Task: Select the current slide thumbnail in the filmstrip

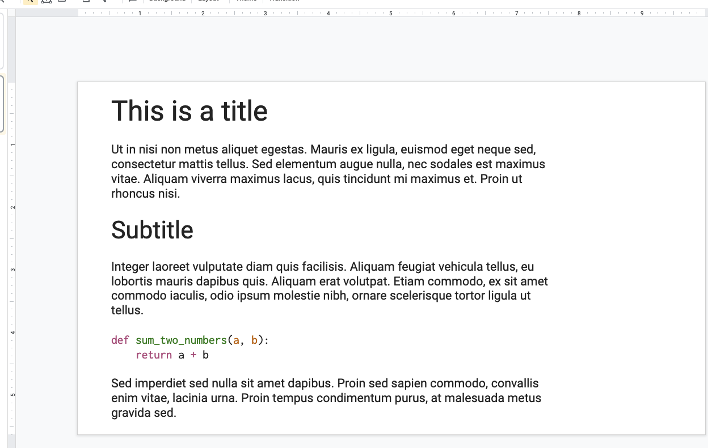Action: 3,104
